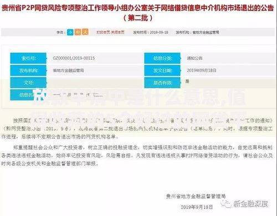Click the index number GZ000001/2019-00115

pyautogui.click(x=74, y=58)
